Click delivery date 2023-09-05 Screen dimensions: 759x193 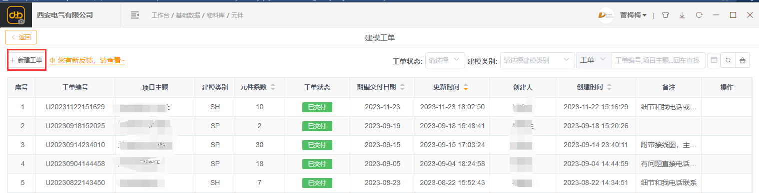tap(382, 164)
